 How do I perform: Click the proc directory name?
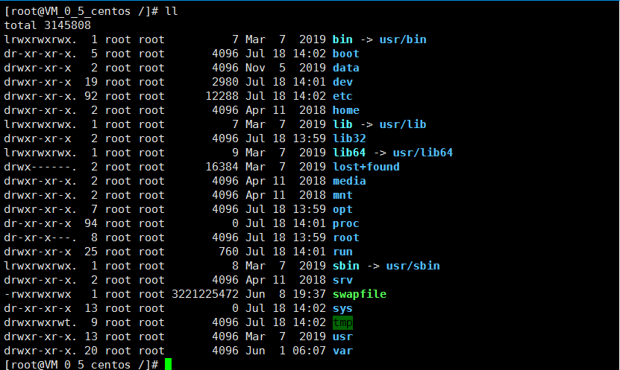tap(346, 223)
